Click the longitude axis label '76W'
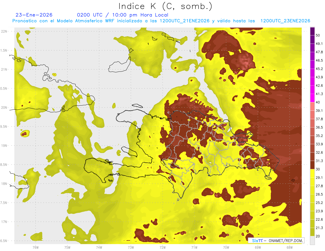The height and width of the screenshot is (251, 325). tap(35, 247)
